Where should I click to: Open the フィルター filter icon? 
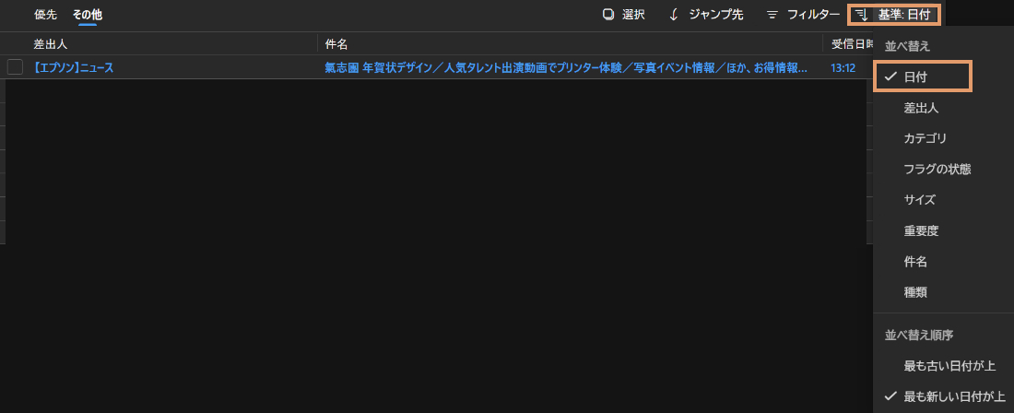(x=772, y=15)
